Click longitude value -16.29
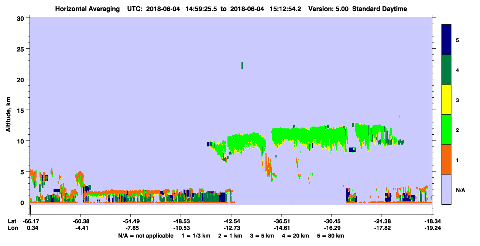Viewport: 480px width, 246px height. pyautogui.click(x=332, y=228)
